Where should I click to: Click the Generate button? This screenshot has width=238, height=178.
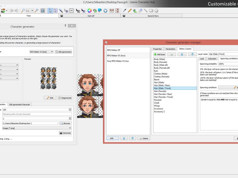65,133
